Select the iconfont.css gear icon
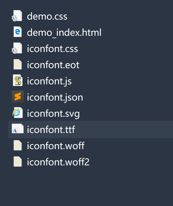Screen dimensions: 173x206 [x=17, y=48]
